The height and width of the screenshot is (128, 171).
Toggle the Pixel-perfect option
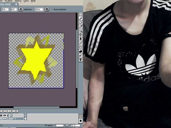(60, 9)
